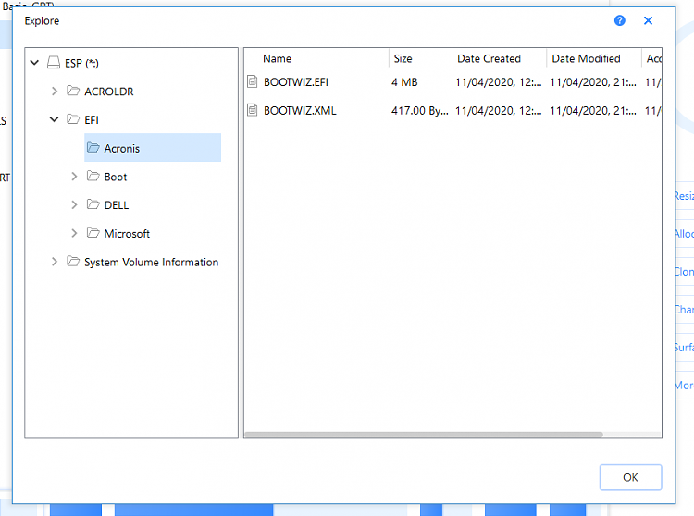The height and width of the screenshot is (516, 694).
Task: Select the Microsoft tree item
Action: point(127,233)
